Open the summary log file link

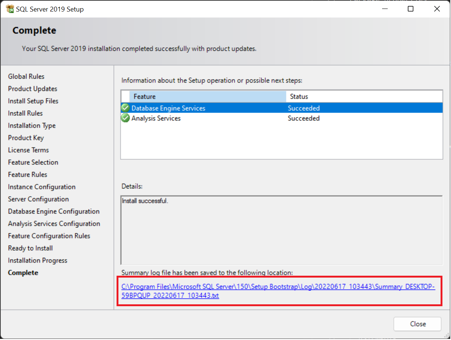278,291
